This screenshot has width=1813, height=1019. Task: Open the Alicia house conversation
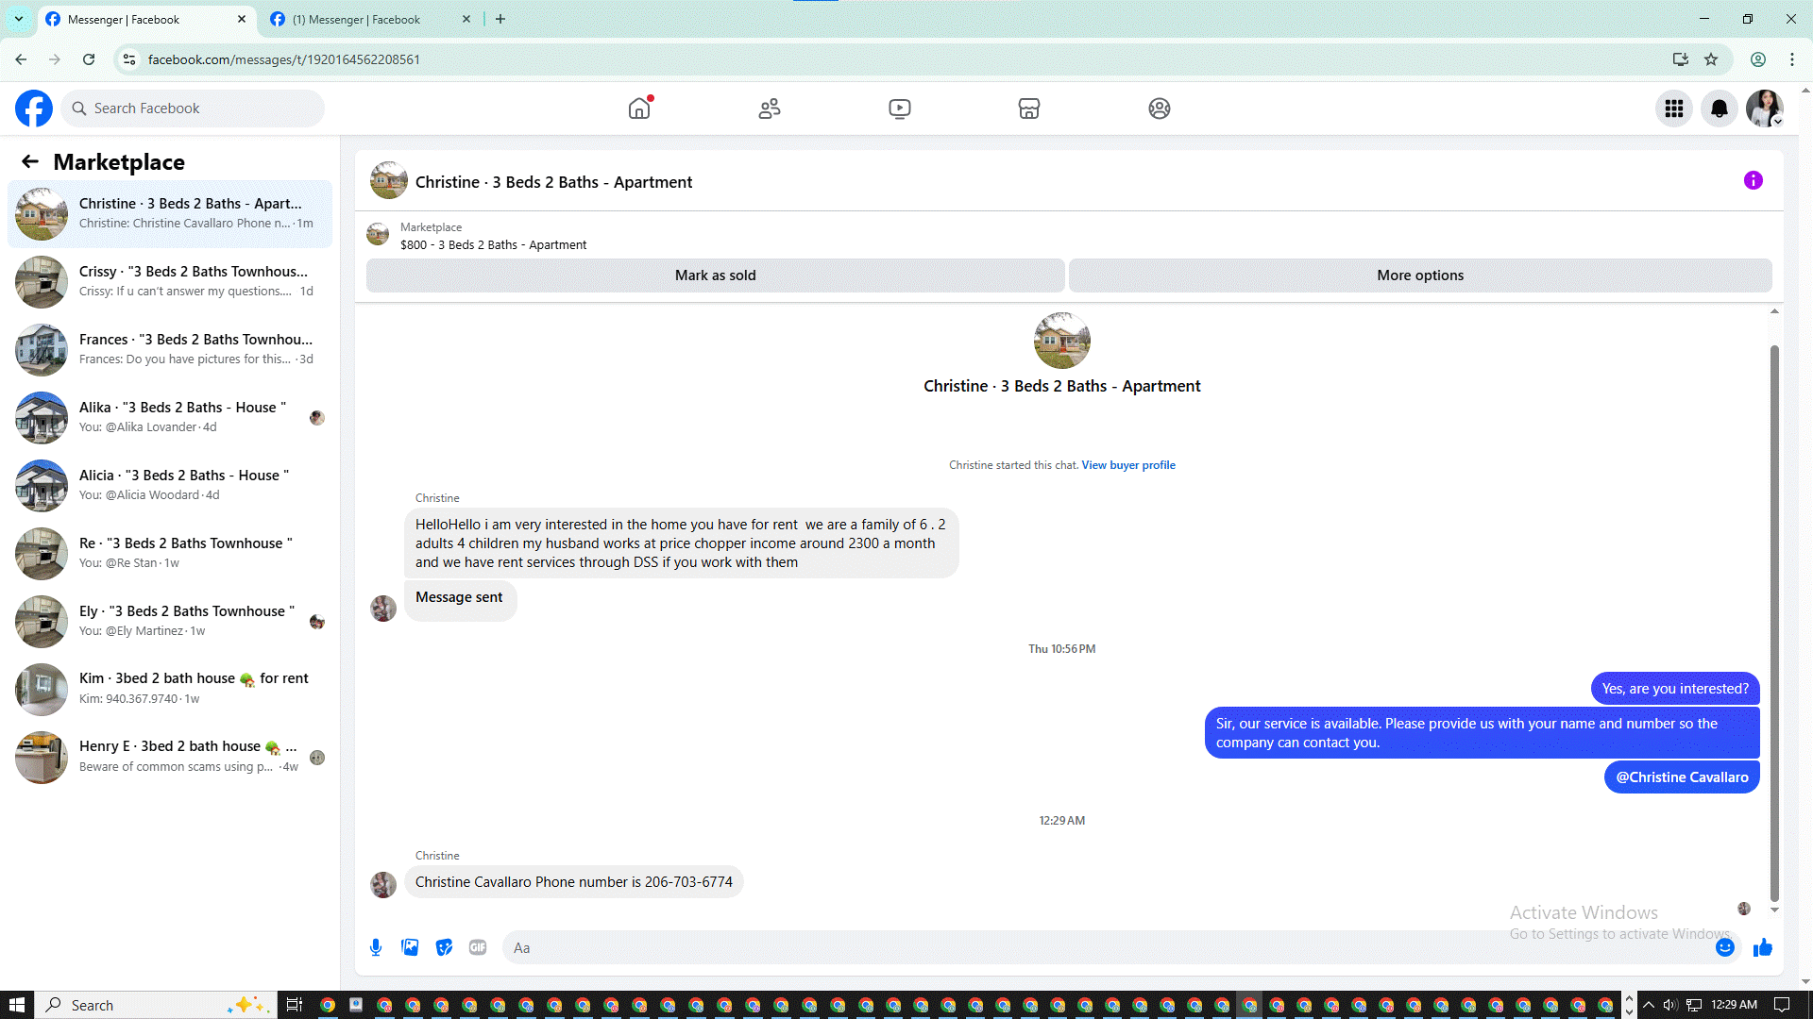(x=170, y=486)
